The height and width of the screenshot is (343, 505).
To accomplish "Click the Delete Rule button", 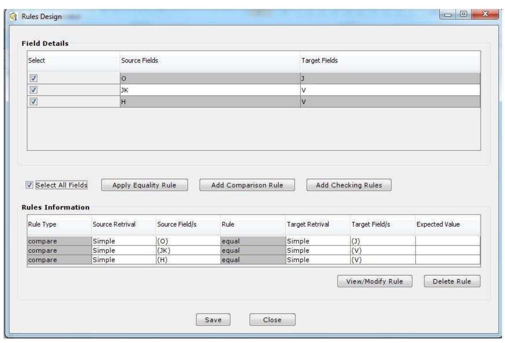I will pos(452,281).
